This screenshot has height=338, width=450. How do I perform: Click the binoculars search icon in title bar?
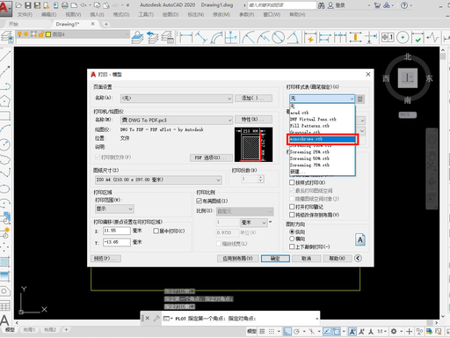[322, 5]
